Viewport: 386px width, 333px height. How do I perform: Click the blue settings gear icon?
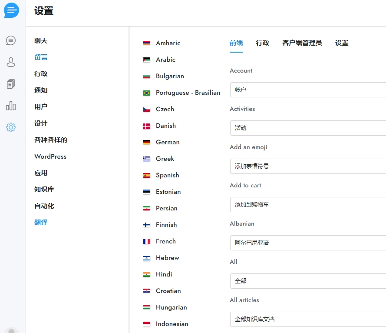(x=11, y=127)
